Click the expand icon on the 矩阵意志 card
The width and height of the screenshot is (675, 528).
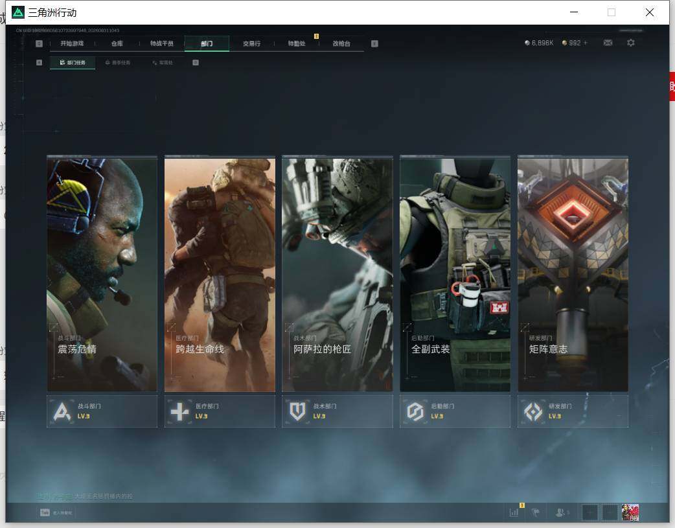tap(525, 327)
